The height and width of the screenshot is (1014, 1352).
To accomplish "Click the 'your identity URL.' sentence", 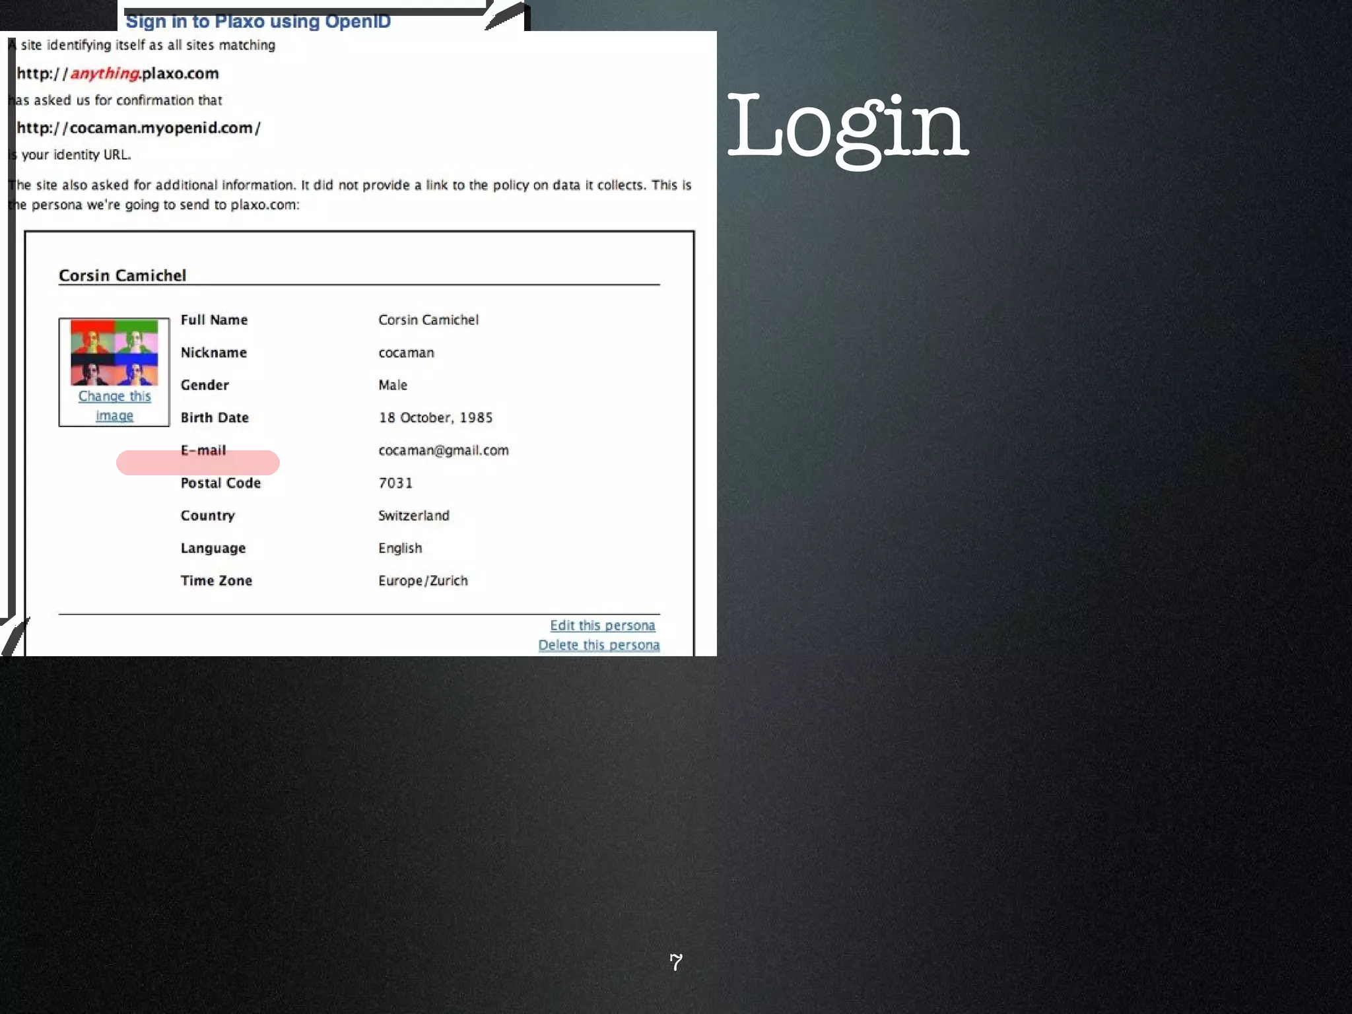I will pos(77,154).
